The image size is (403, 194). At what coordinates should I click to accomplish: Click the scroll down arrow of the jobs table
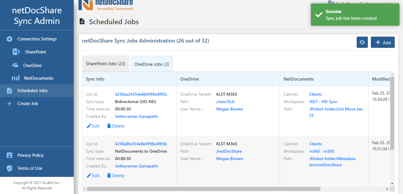(392, 183)
